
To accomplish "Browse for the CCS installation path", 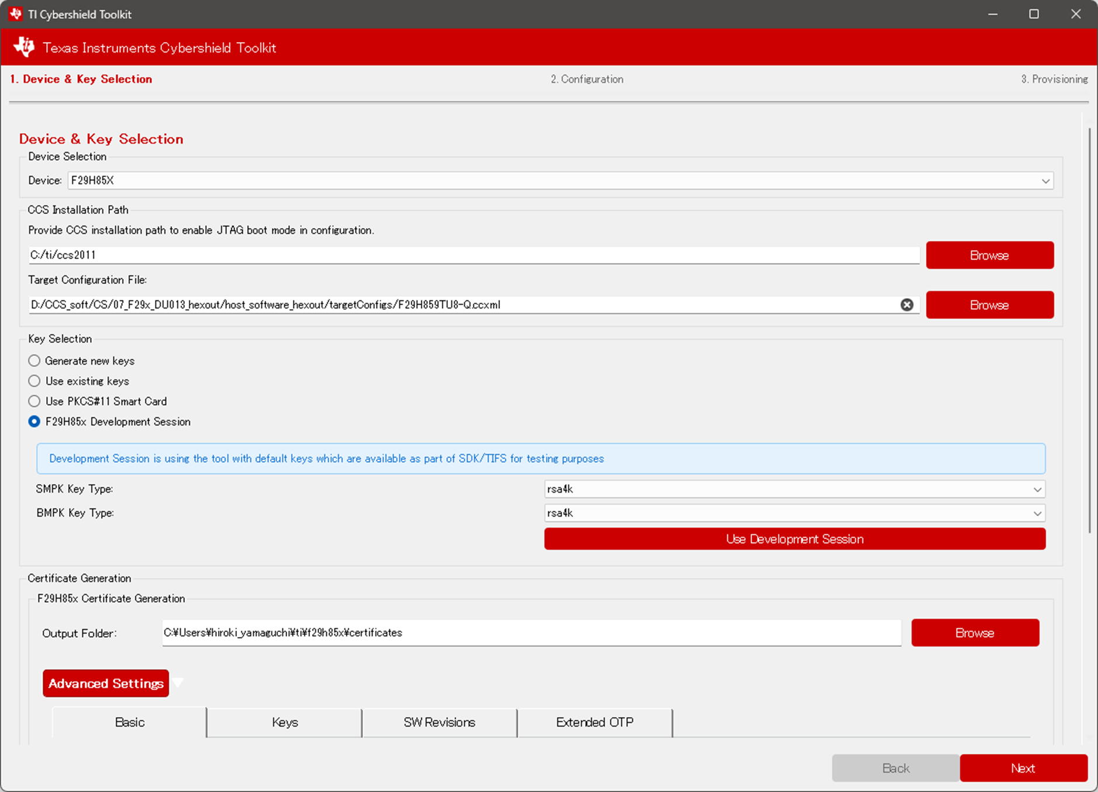I will (x=990, y=255).
